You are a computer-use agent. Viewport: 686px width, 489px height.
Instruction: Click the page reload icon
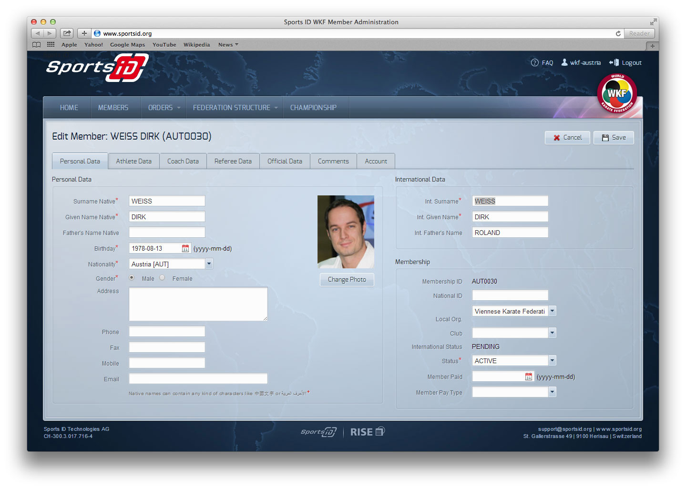coord(618,33)
